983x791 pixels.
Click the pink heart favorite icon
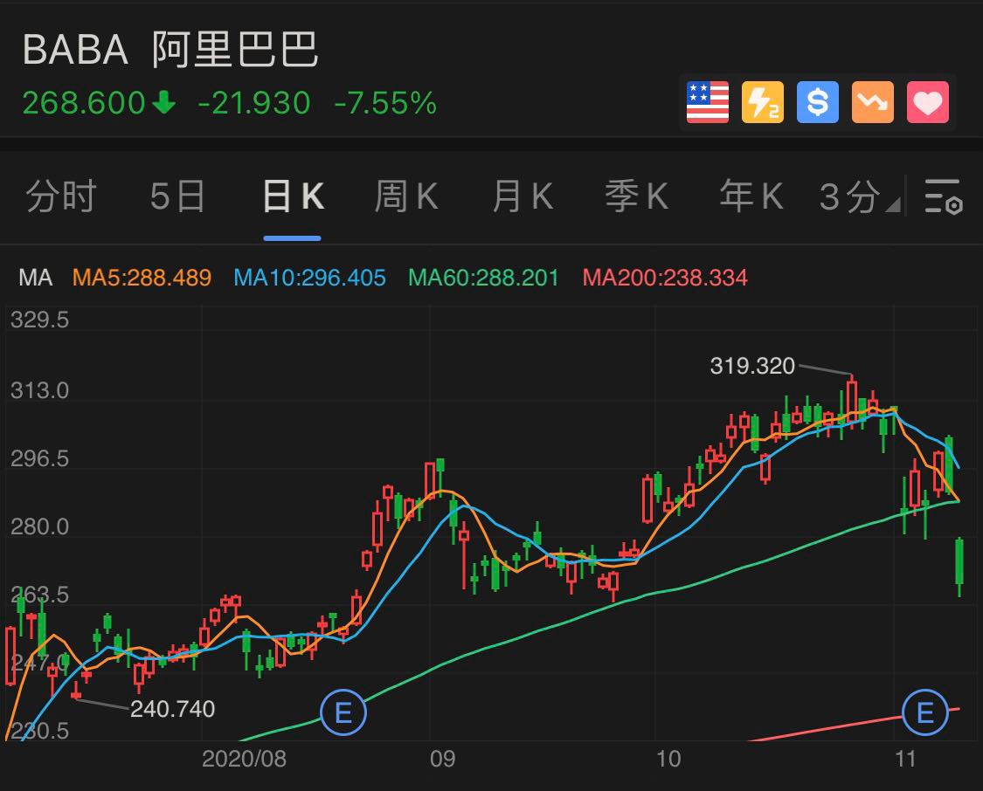pos(928,103)
